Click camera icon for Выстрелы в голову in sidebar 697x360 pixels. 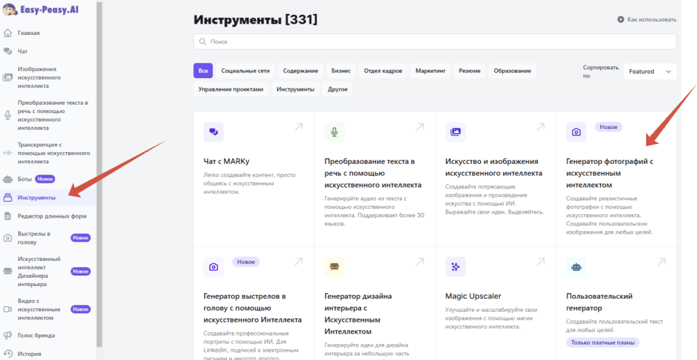tap(8, 238)
